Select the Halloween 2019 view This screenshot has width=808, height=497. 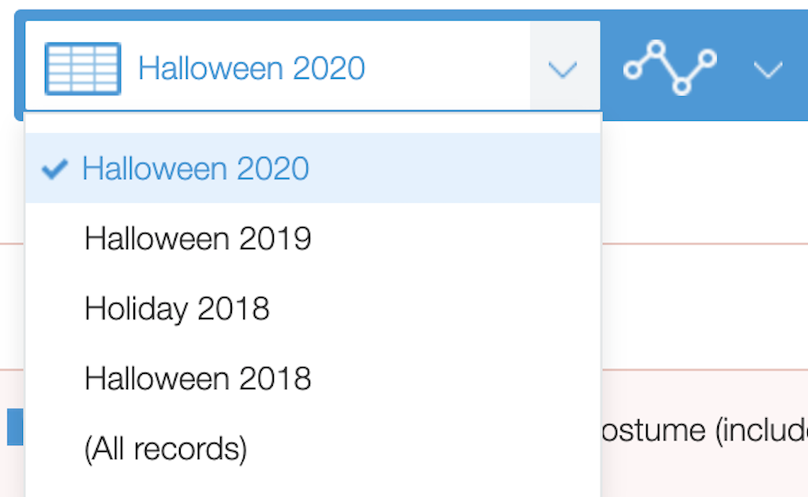(x=197, y=238)
